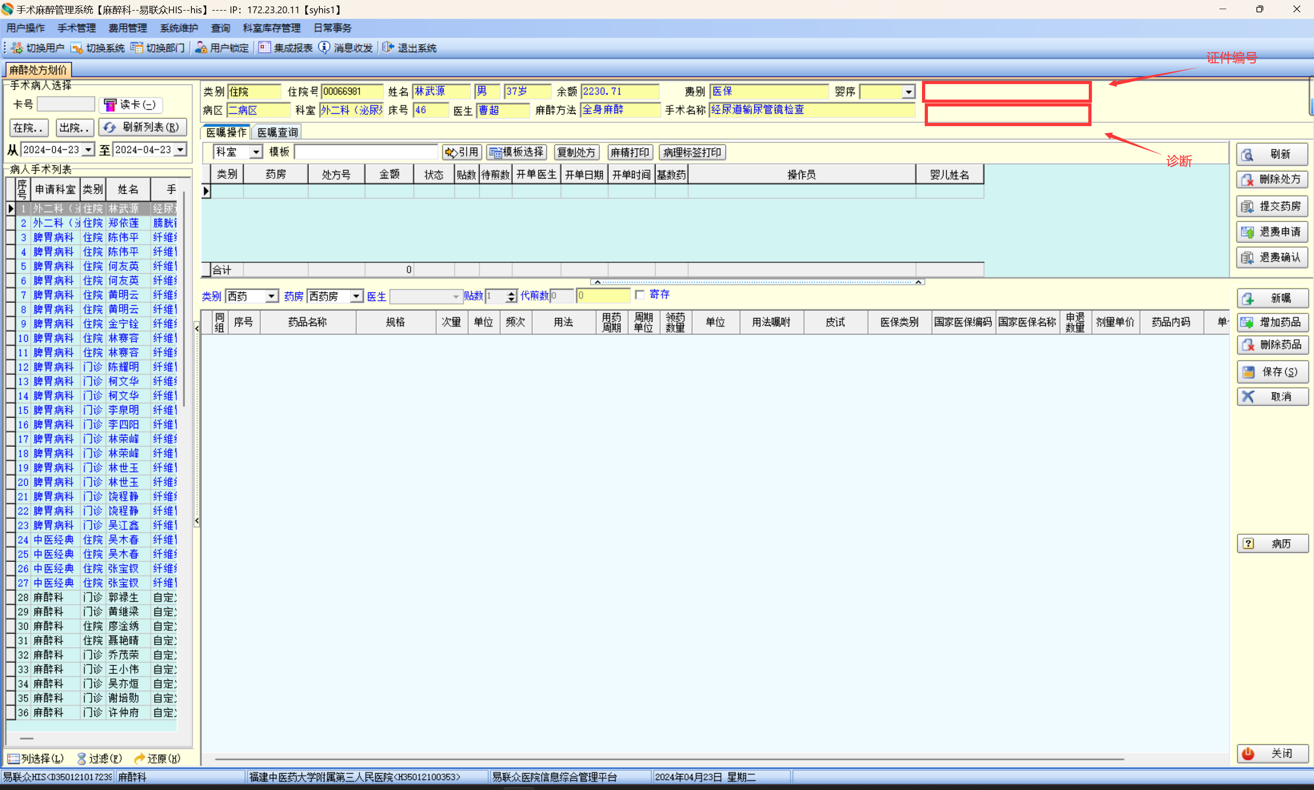
Task: Click the 消息收发 info icon
Action: click(324, 48)
